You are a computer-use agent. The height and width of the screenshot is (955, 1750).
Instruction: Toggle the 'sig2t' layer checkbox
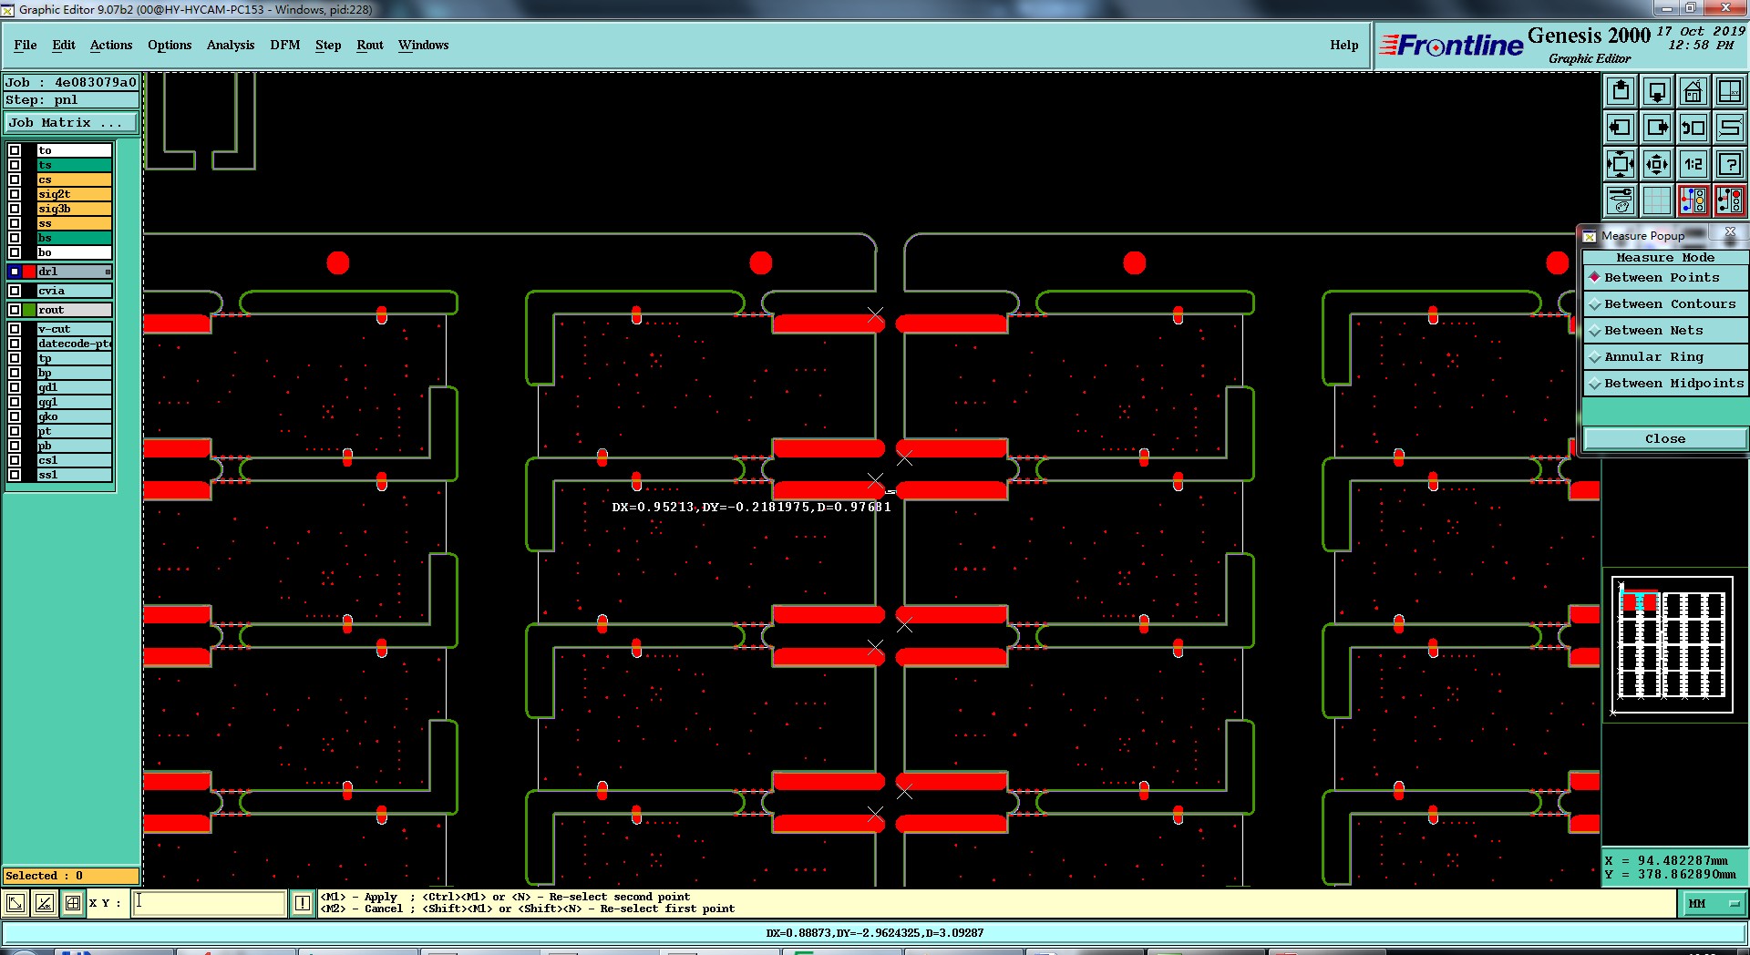[x=15, y=194]
